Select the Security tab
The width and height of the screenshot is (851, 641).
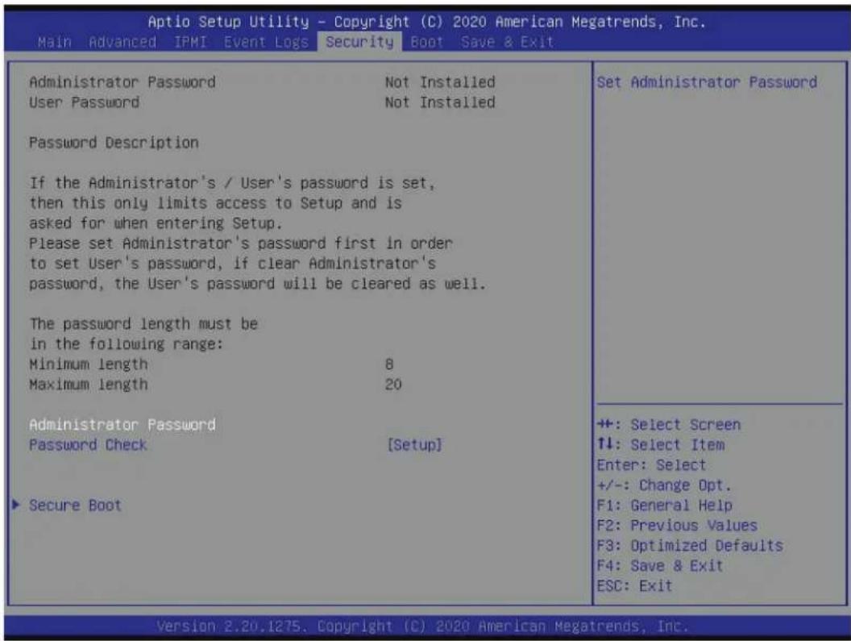[360, 42]
